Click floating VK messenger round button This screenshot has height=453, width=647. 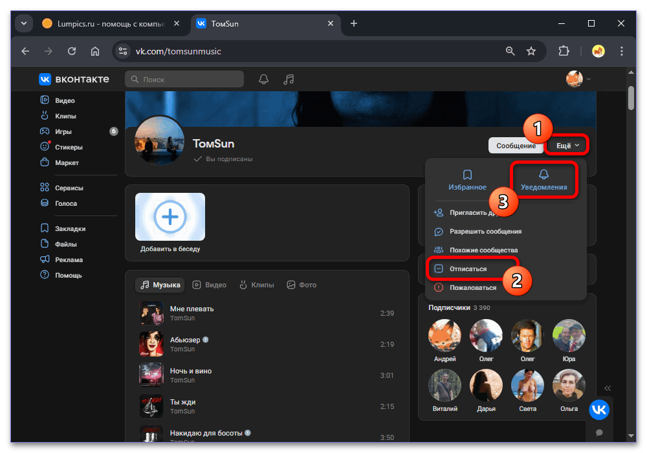(598, 409)
